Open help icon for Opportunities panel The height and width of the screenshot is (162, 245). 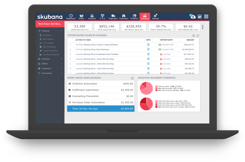(x=193, y=36)
